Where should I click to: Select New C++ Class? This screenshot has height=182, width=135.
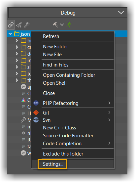pos(73,128)
